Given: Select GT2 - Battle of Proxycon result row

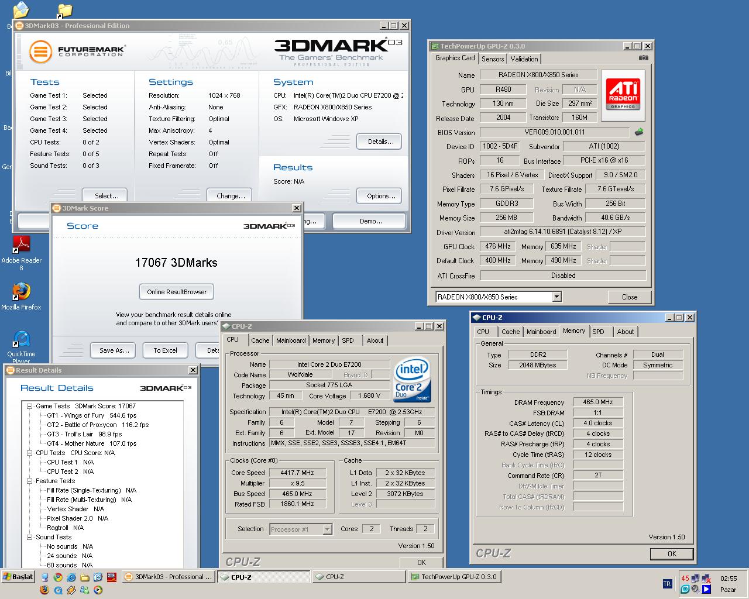Looking at the screenshot, I should pyautogui.click(x=98, y=425).
